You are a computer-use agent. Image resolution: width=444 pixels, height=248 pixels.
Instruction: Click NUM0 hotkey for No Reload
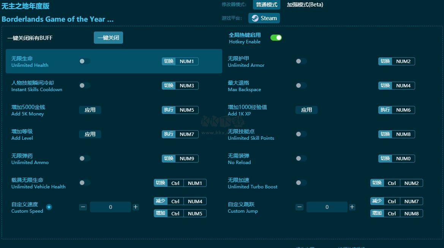[397, 159]
